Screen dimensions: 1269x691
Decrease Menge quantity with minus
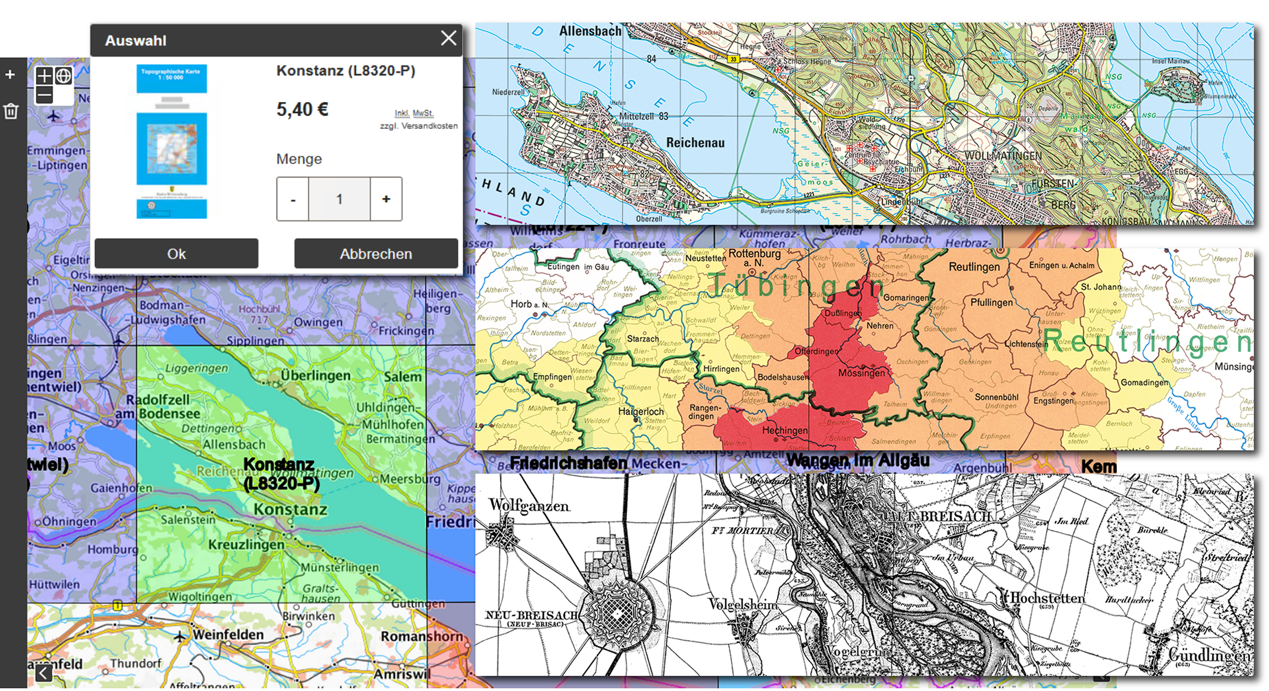pos(293,199)
